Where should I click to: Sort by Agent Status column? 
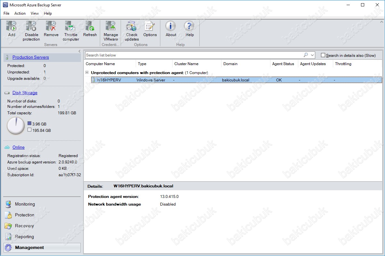pyautogui.click(x=284, y=64)
